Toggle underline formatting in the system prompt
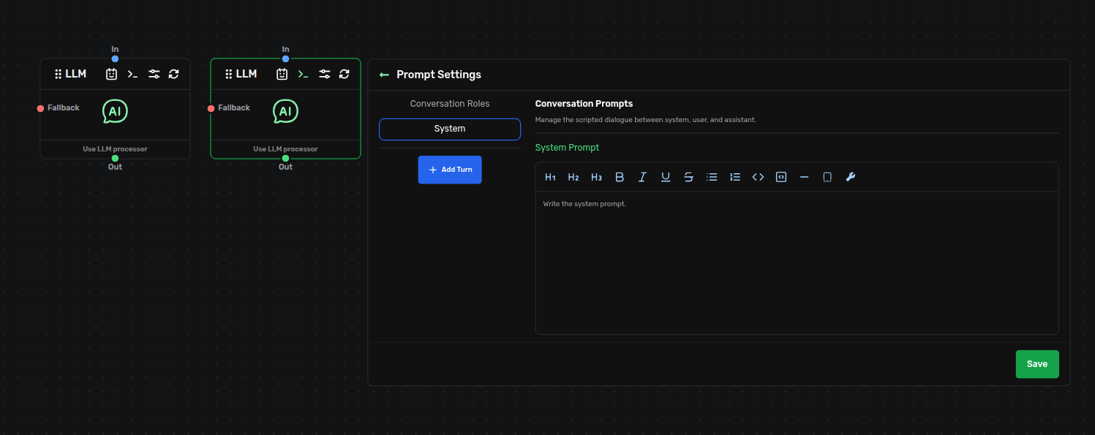 (x=666, y=177)
